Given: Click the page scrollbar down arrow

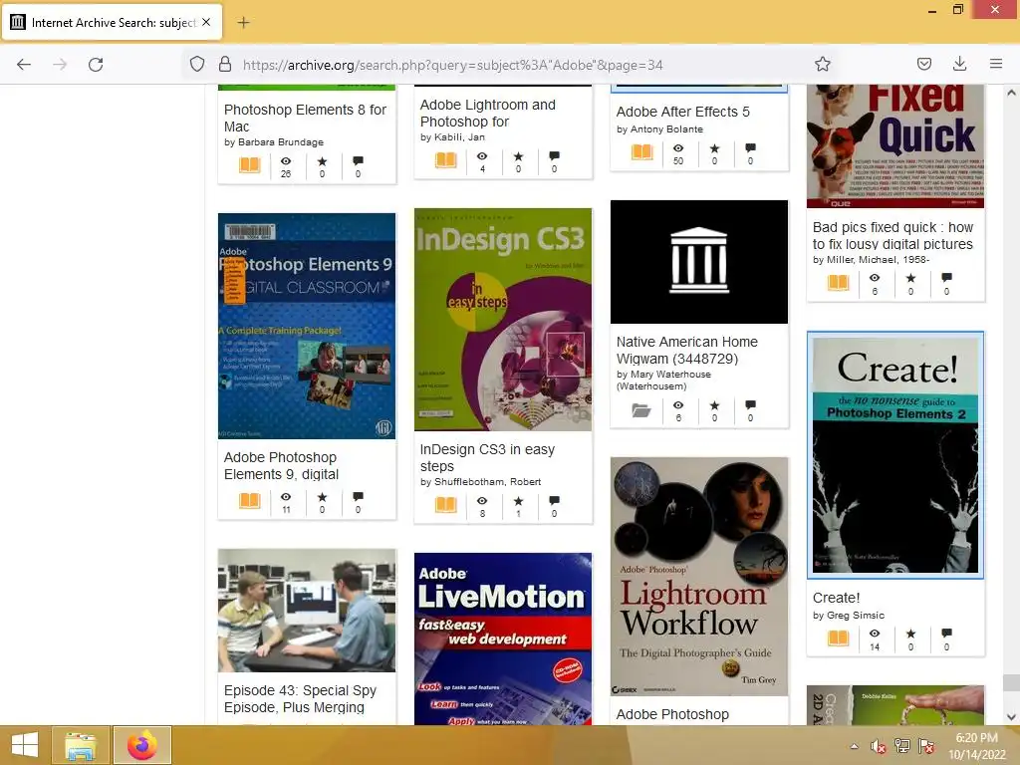Looking at the screenshot, I should [1011, 717].
